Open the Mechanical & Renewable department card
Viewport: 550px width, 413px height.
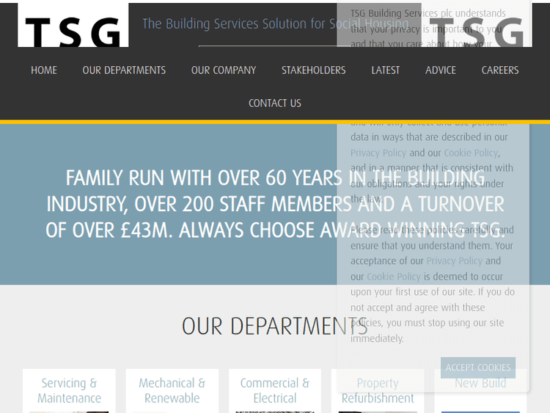click(x=172, y=390)
